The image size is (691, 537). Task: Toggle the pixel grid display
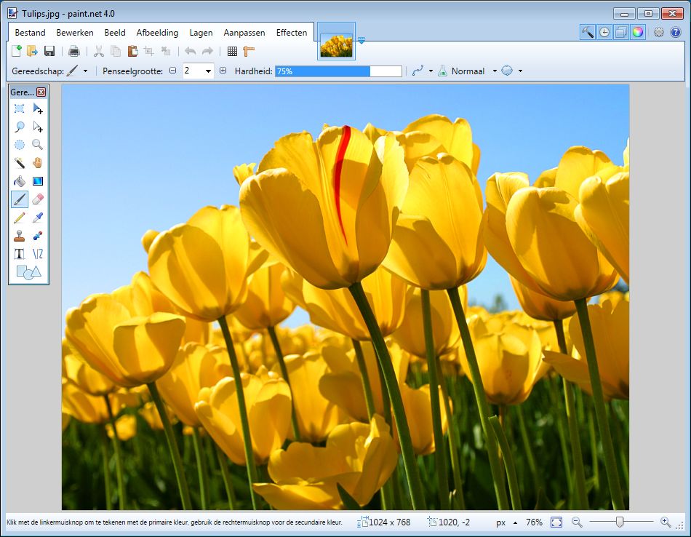coord(232,51)
